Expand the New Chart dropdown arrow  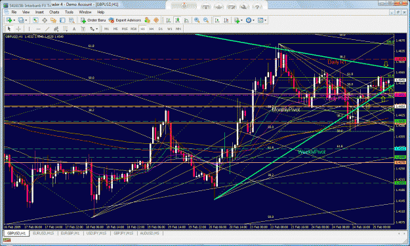14,20
